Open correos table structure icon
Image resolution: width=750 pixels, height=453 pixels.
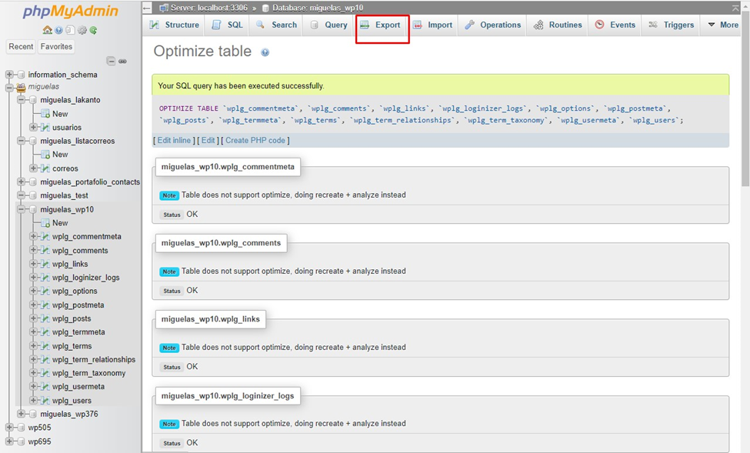tap(45, 168)
